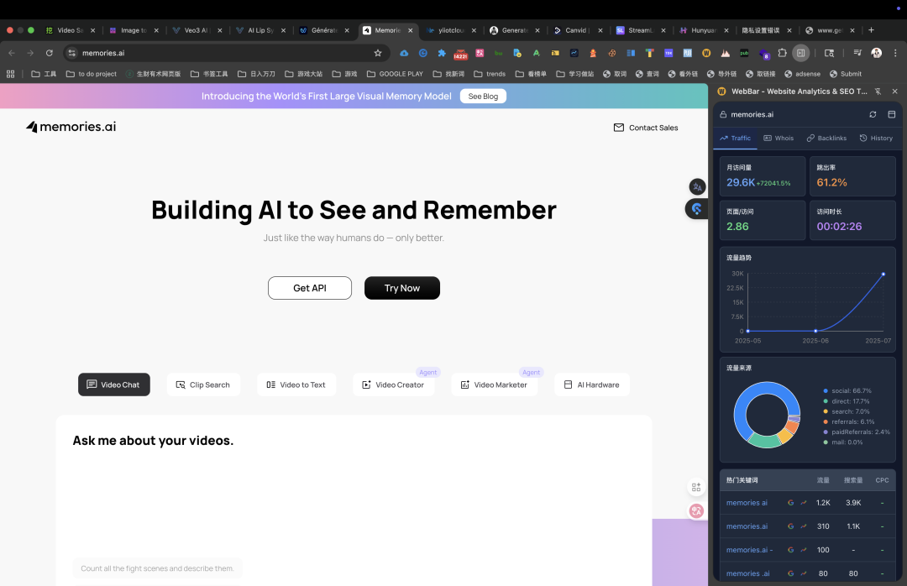The width and height of the screenshot is (907, 586).
Task: Bookmark this page with the star icon
Action: pos(378,53)
